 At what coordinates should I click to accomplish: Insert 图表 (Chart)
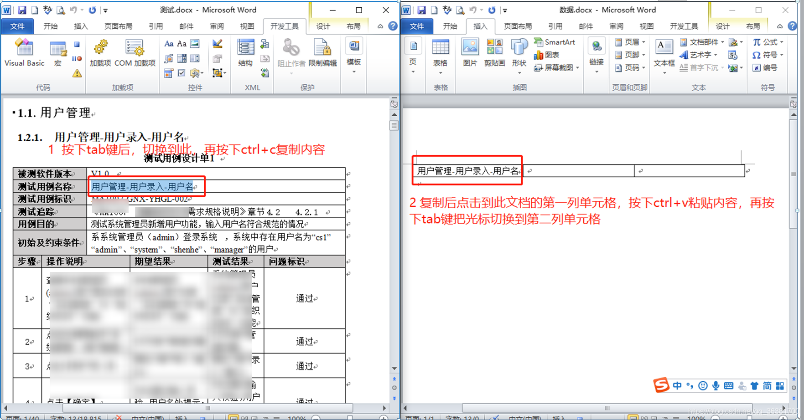[547, 55]
